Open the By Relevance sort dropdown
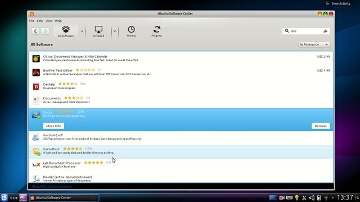Viewport: 360px width, 202px height. (x=314, y=44)
